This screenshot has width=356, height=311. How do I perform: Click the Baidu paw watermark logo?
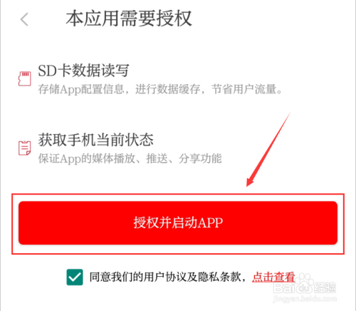point(305,284)
